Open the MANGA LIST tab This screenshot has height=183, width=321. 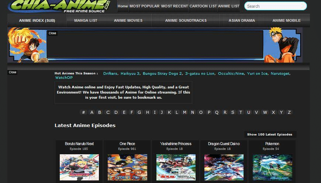[x=86, y=20]
